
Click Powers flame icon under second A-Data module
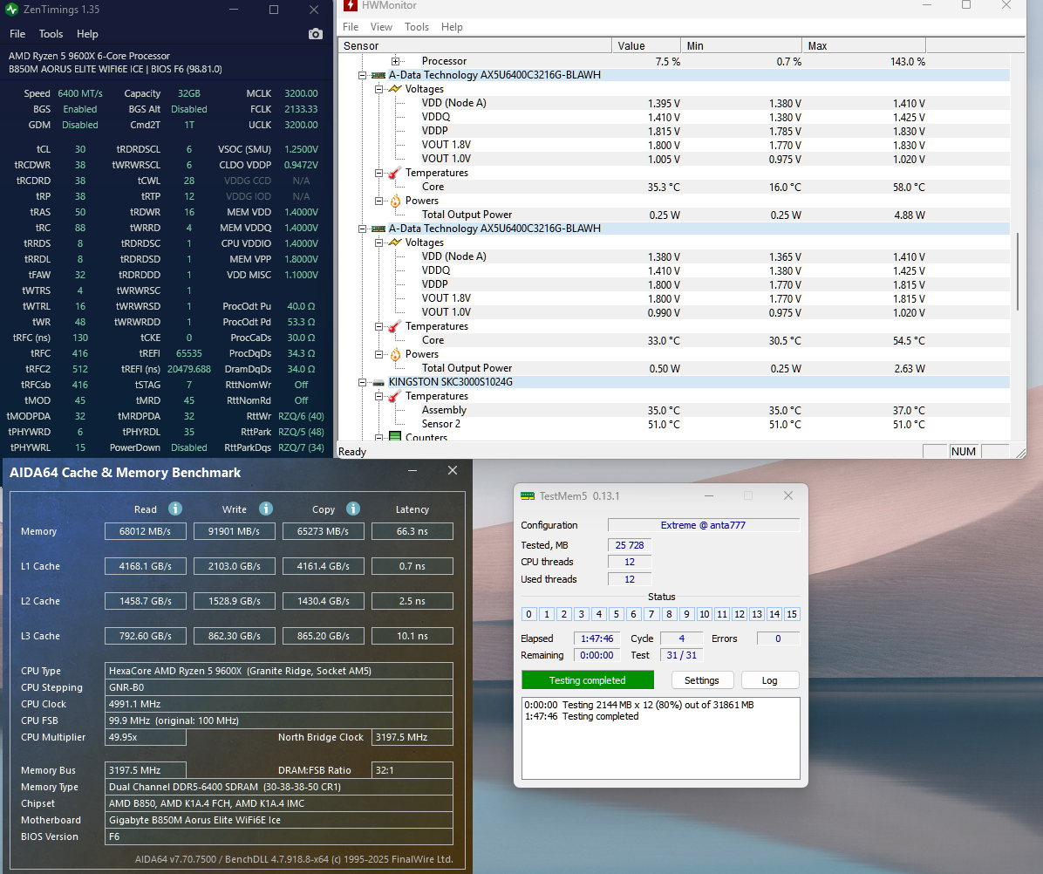[x=395, y=354]
